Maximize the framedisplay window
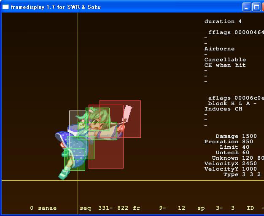Image resolution: width=264 pixels, height=216 pixels. coord(256,7)
